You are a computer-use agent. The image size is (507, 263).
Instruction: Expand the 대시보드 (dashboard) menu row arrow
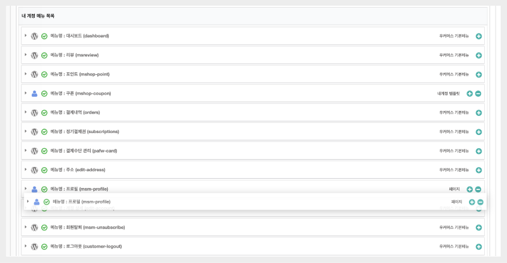(26, 35)
